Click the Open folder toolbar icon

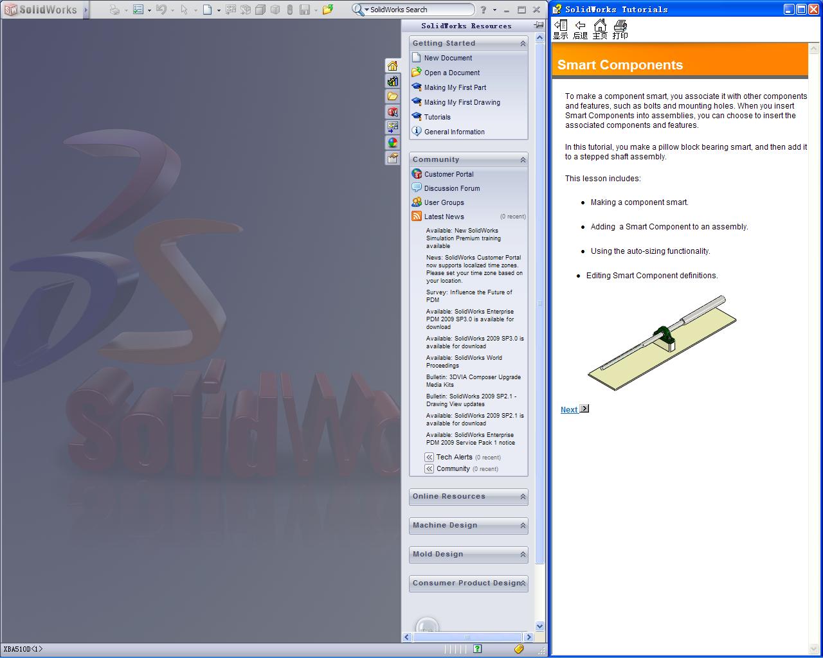click(328, 10)
